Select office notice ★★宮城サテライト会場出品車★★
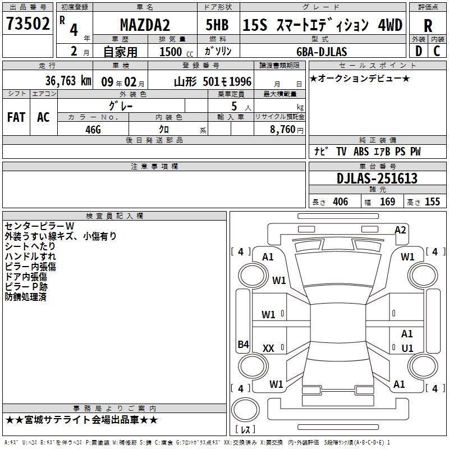The width and height of the screenshot is (449, 449). click(81, 420)
